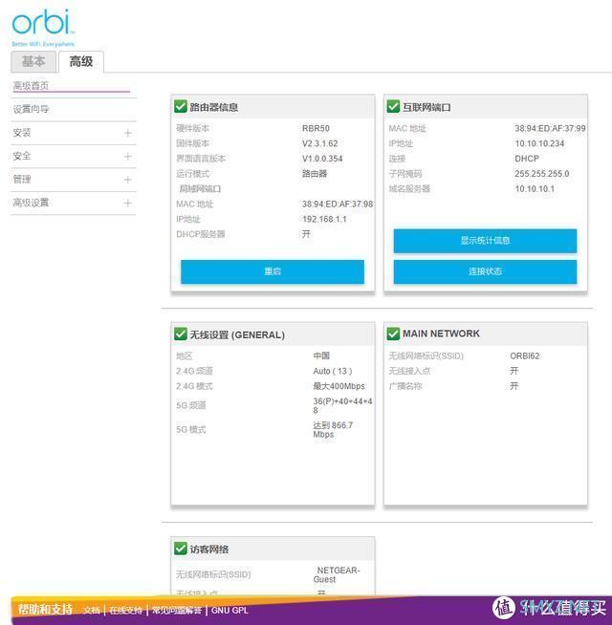Click the 互联网端口 panel title
Viewport: 612px width, 625px height.
pos(426,107)
